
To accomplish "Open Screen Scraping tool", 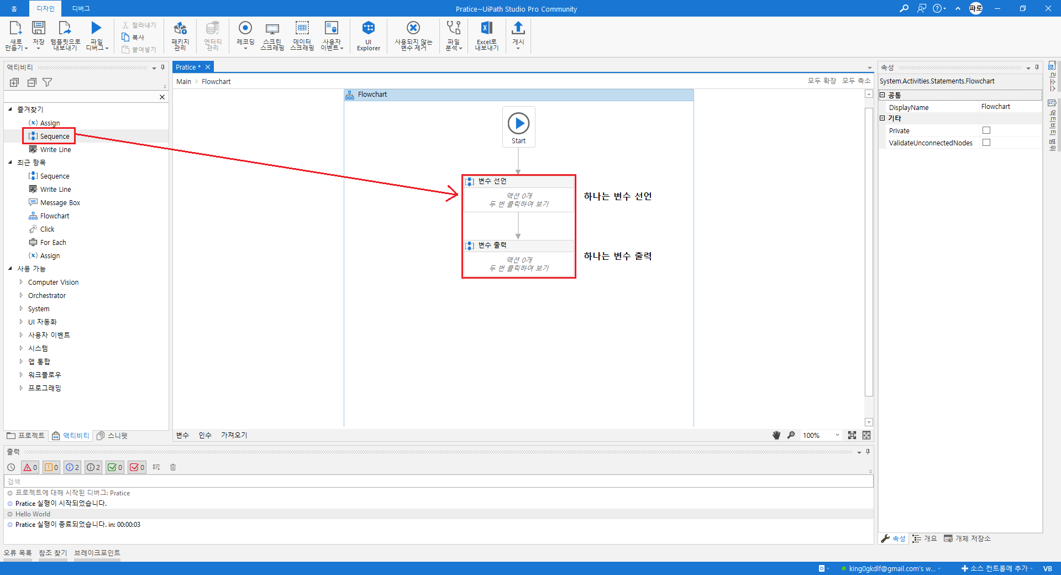I will (272, 29).
